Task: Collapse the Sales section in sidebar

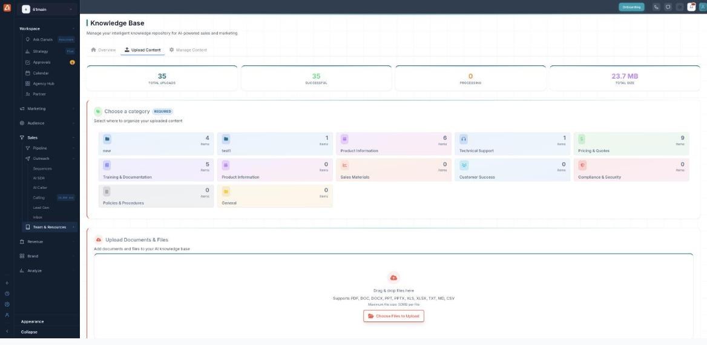Action: pyautogui.click(x=47, y=137)
